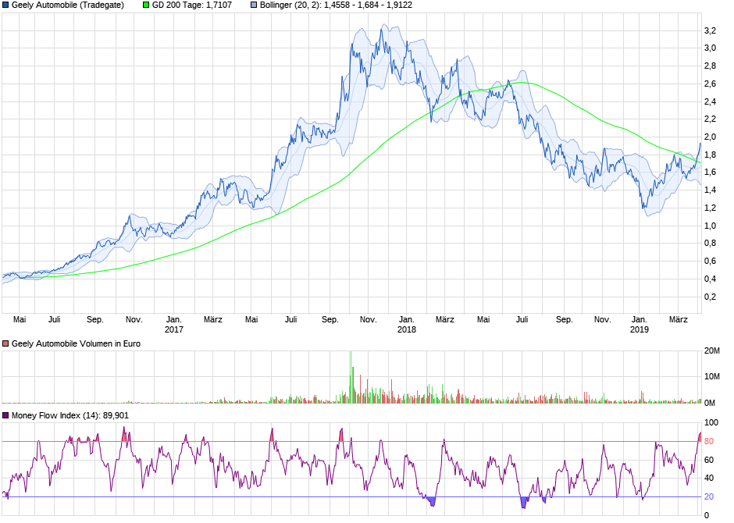The width and height of the screenshot is (734, 523).
Task: Click the light blue Bollinger legend swatch
Action: [x=254, y=5]
